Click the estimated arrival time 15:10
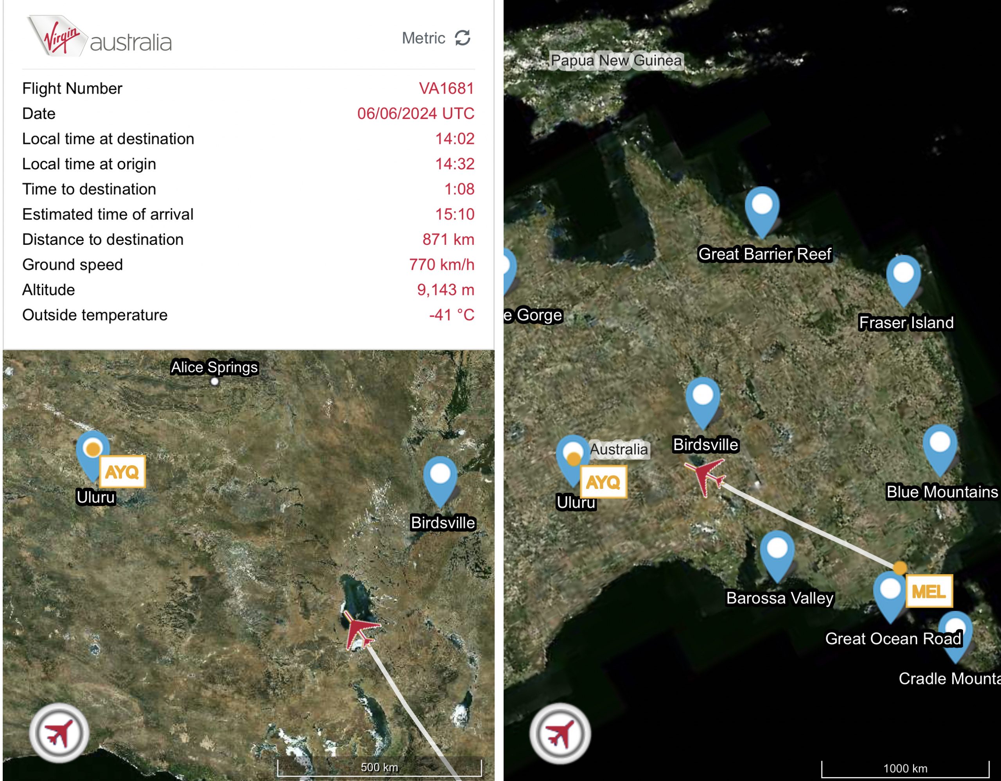The height and width of the screenshot is (781, 1001). pyautogui.click(x=455, y=214)
